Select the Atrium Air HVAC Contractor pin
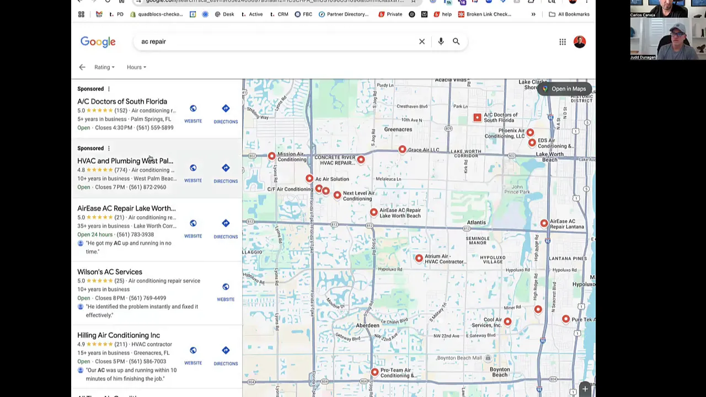Image resolution: width=706 pixels, height=397 pixels. 419,257
